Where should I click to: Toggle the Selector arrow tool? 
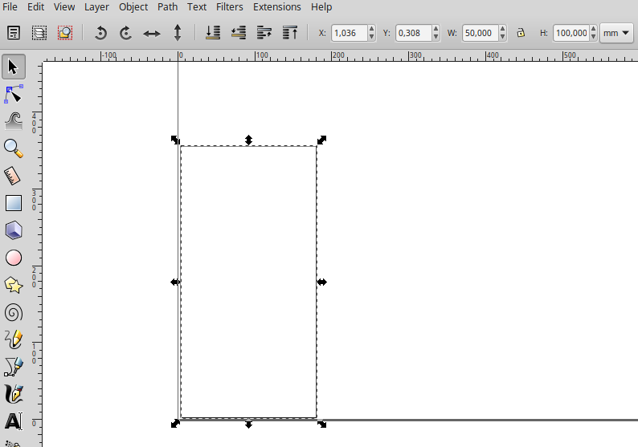click(x=14, y=67)
